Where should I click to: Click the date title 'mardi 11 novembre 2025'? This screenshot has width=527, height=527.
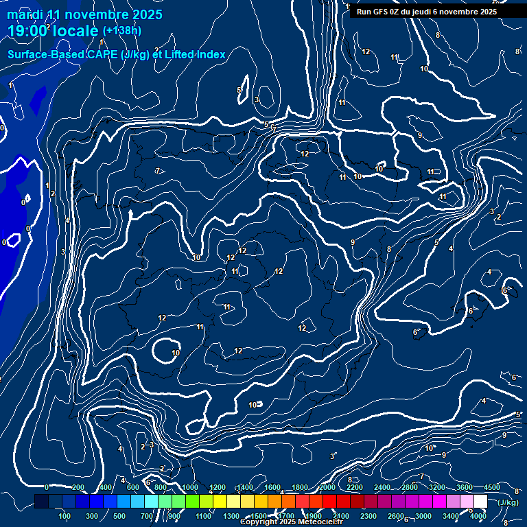point(84,15)
